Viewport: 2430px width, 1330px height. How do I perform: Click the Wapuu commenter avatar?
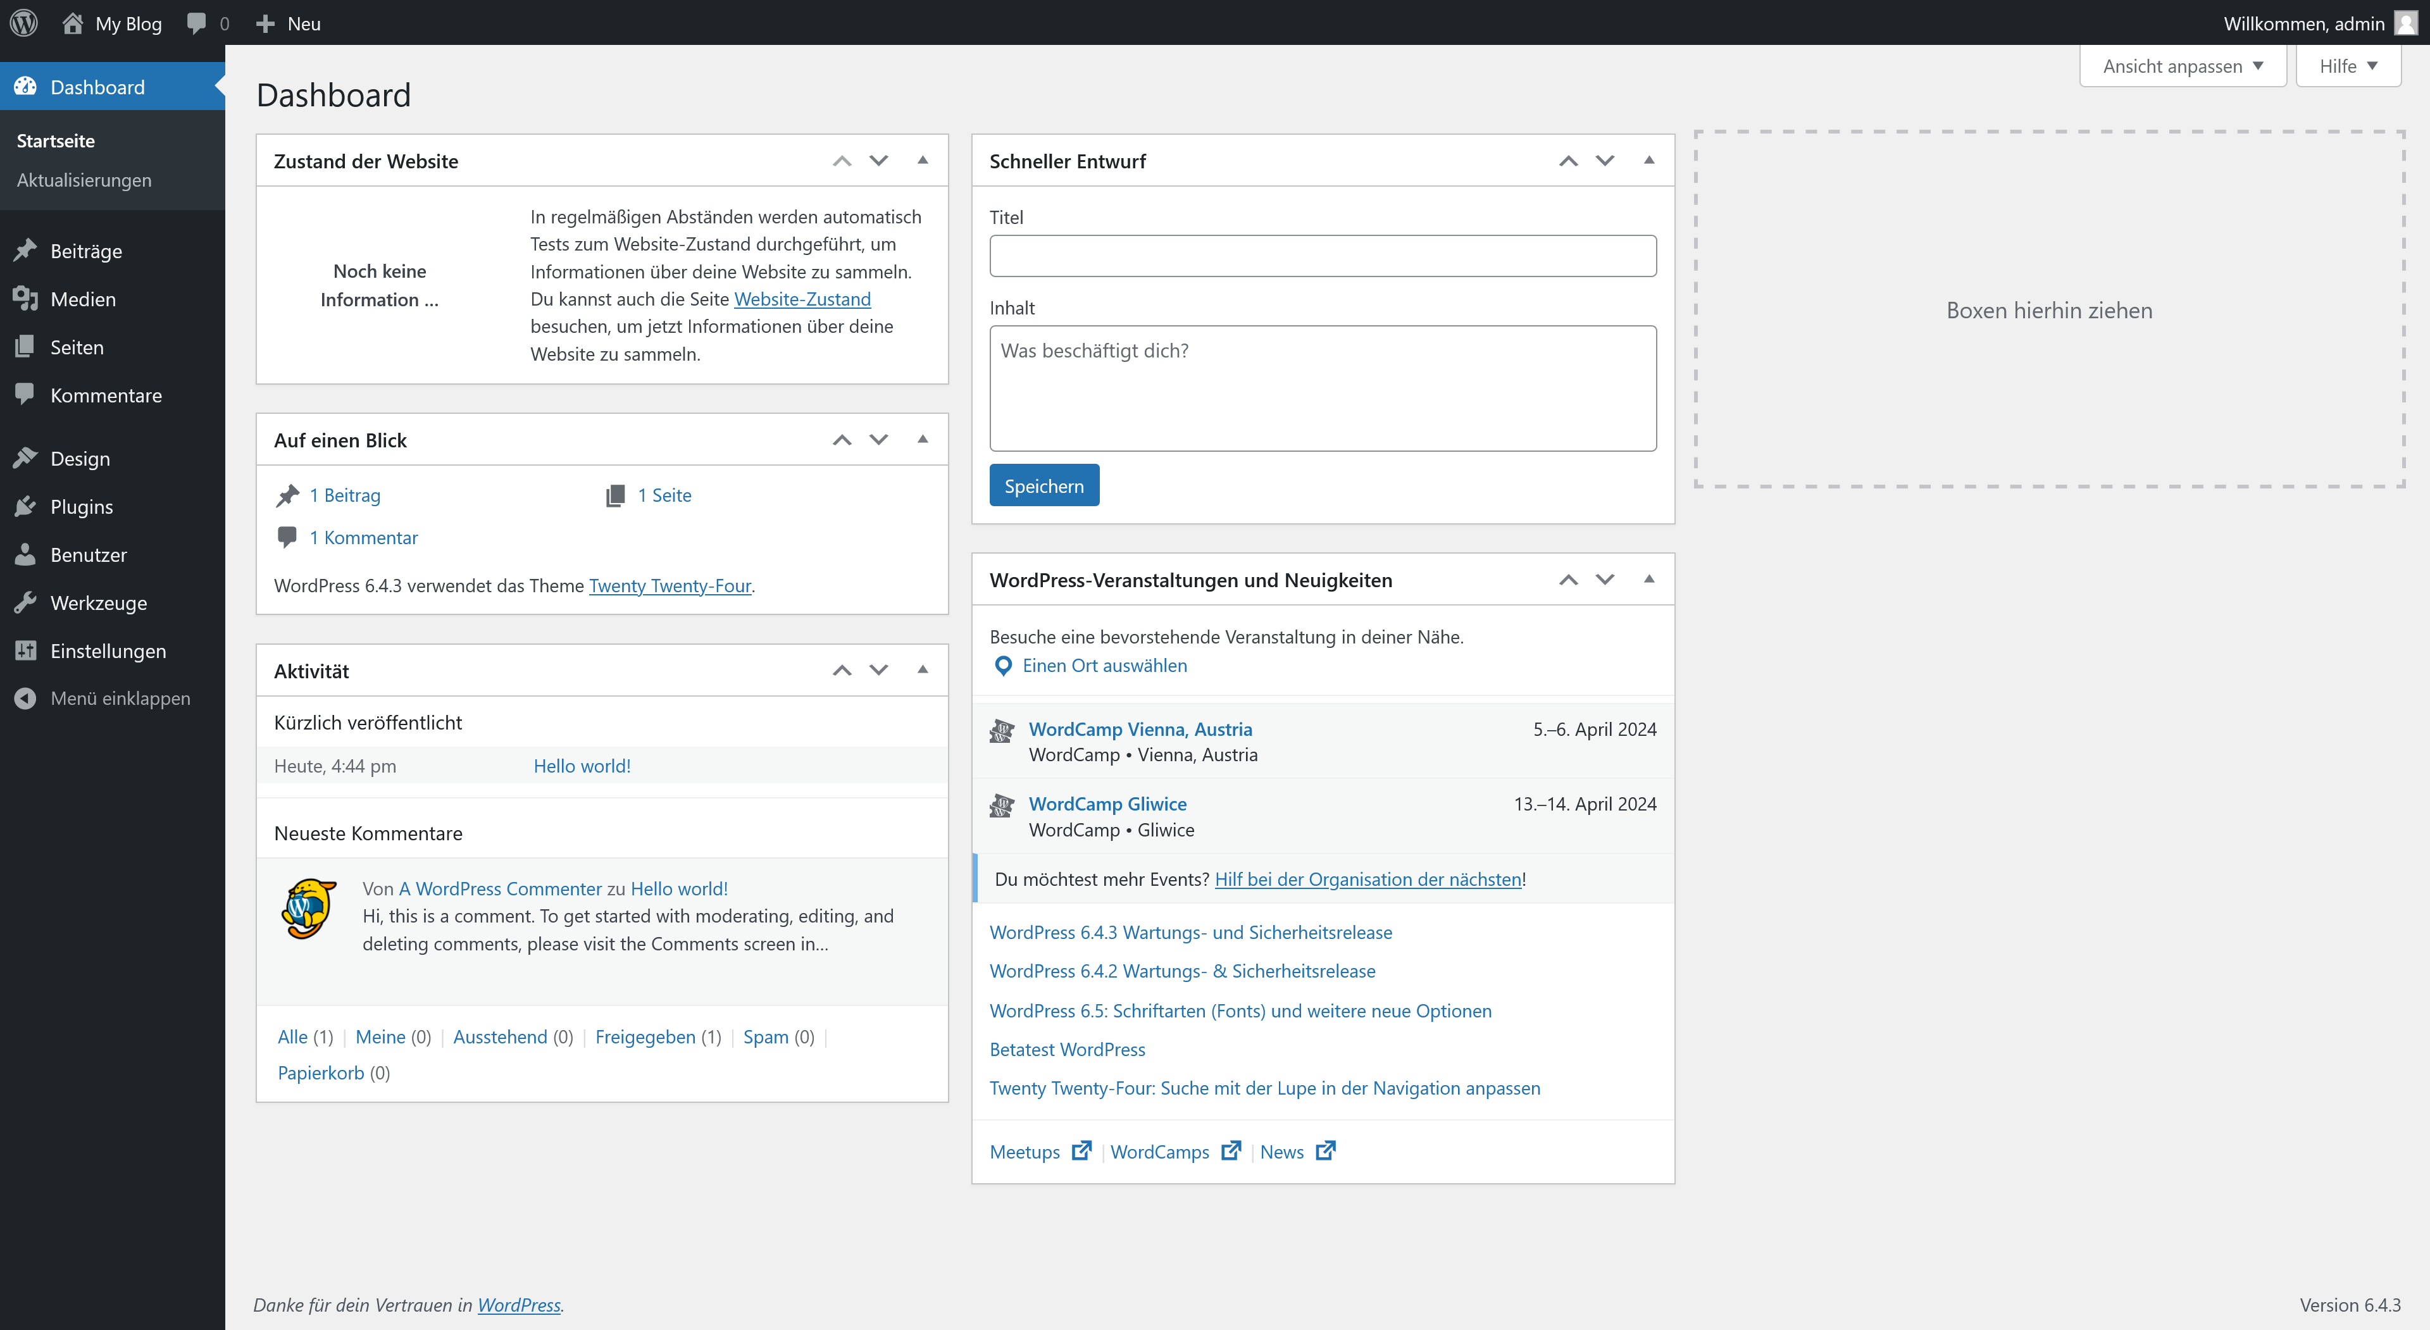(x=308, y=909)
